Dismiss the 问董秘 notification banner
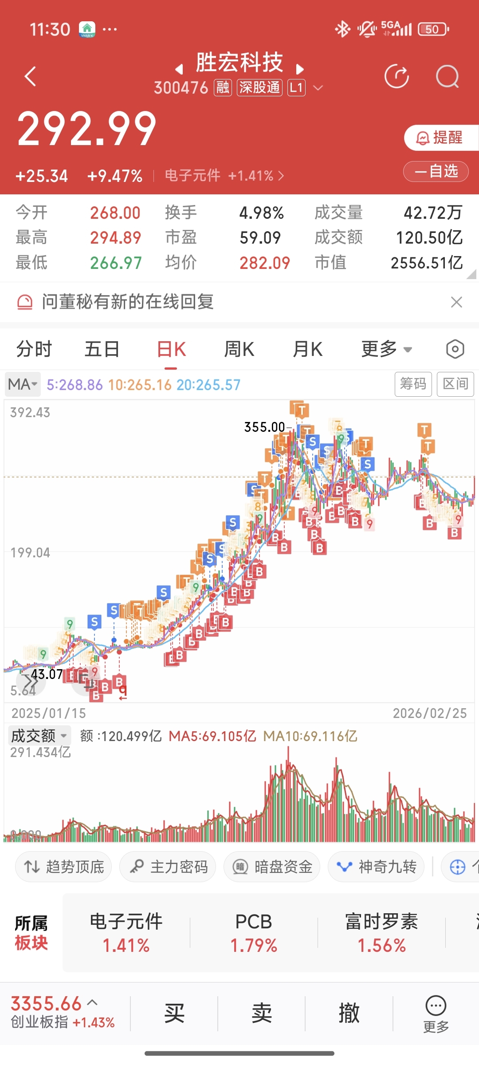This screenshot has width=479, height=1065. coord(456,302)
